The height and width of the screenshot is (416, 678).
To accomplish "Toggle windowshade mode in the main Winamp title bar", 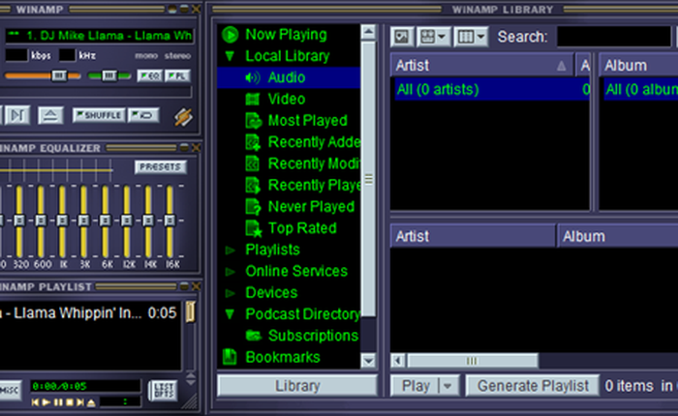I will click(x=184, y=9).
